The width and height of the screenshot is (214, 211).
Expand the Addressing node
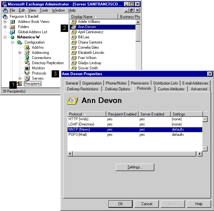20,53
